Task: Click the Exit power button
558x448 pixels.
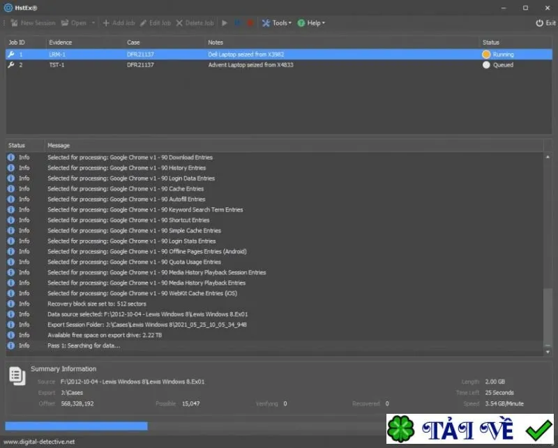Action: click(545, 23)
